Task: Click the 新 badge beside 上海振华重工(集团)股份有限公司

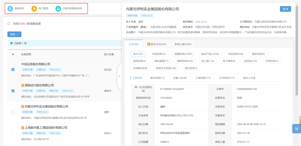Action: click(23, 128)
